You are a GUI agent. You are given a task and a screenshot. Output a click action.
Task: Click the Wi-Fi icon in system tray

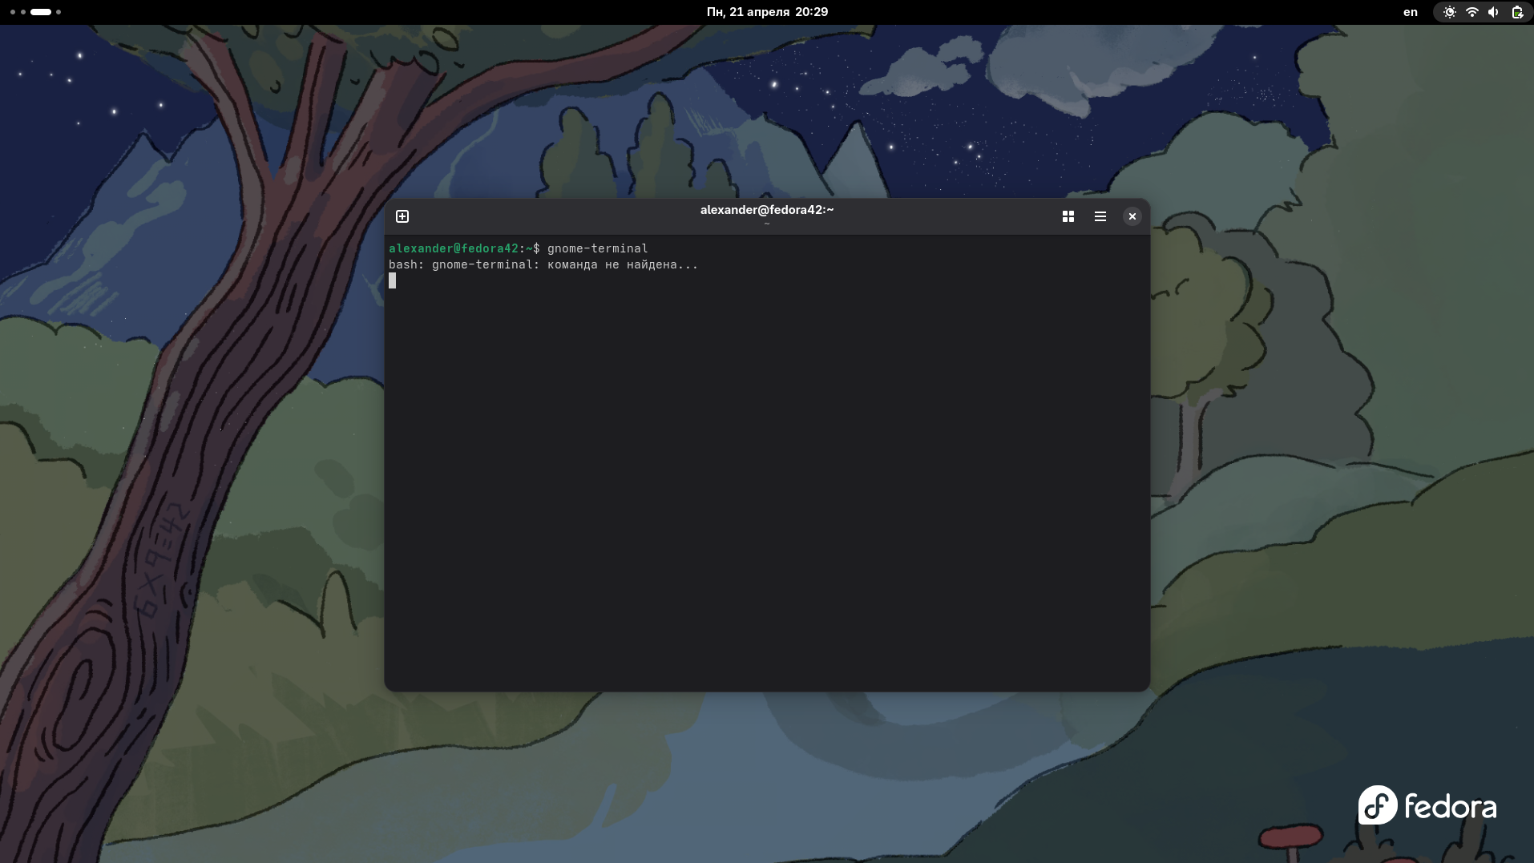coord(1472,12)
